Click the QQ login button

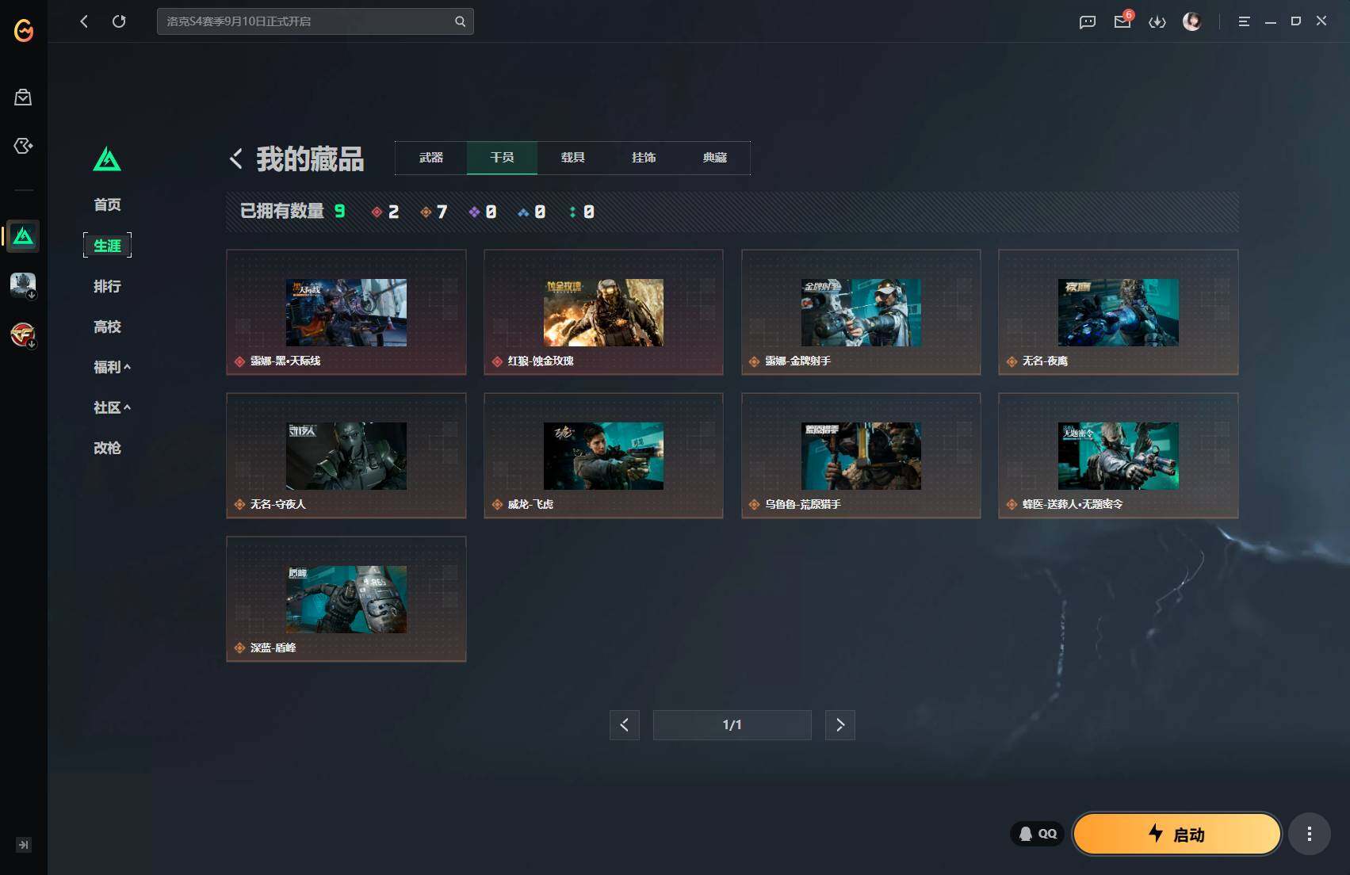[1038, 834]
